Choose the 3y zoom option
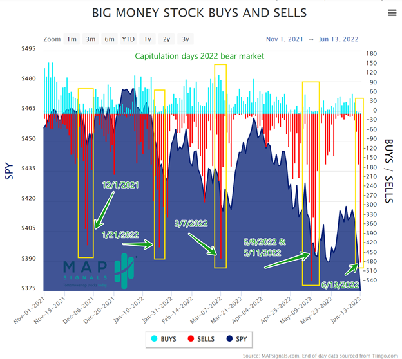Screen dimensions: 402x359 [186, 39]
